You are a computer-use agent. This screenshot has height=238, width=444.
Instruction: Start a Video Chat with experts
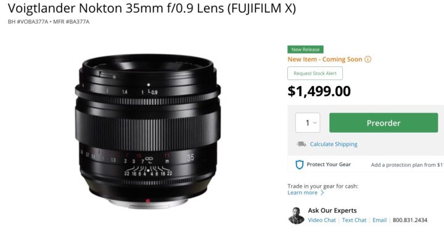click(322, 220)
